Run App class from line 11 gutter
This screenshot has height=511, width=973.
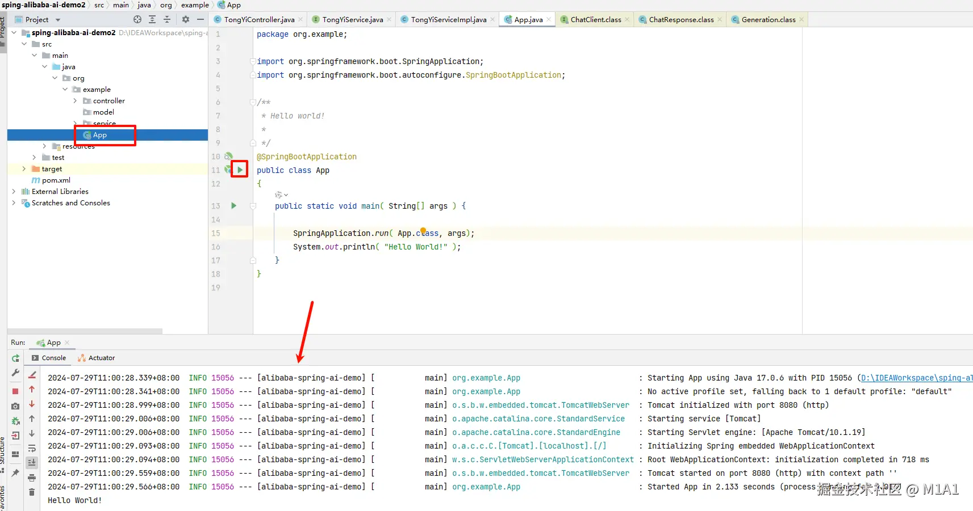click(x=240, y=170)
